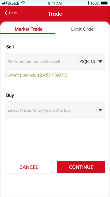
Task: Tap the back chevron arrow icon
Action: pyautogui.click(x=6, y=13)
